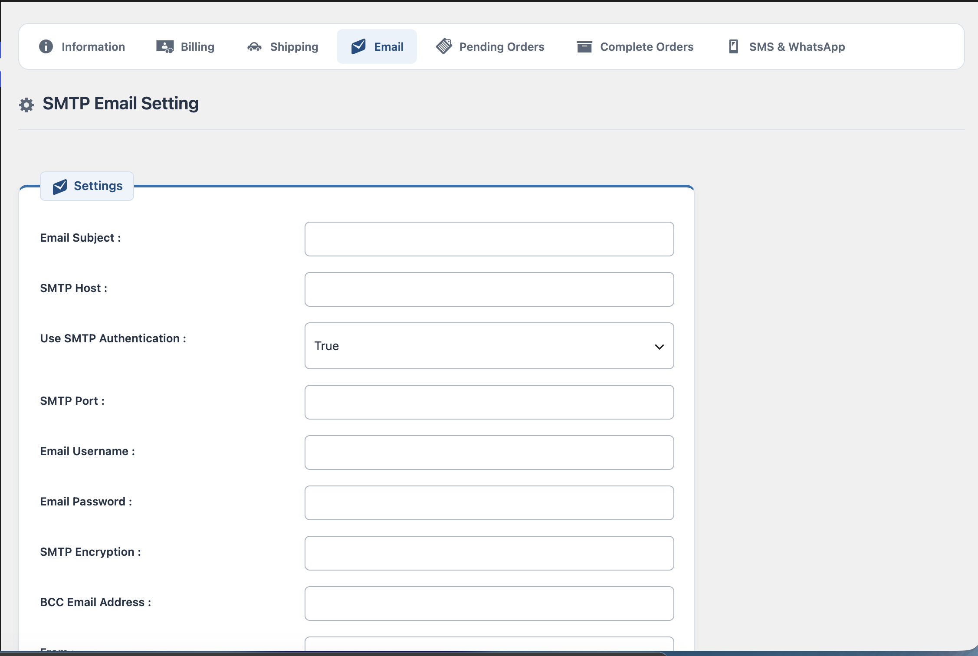978x656 pixels.
Task: Click the envelope icon in Settings badge
Action: tap(60, 187)
